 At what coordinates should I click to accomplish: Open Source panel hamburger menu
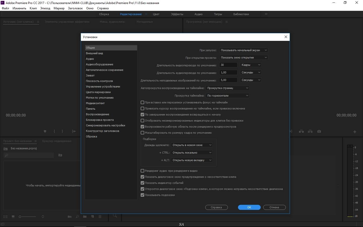tap(38, 22)
